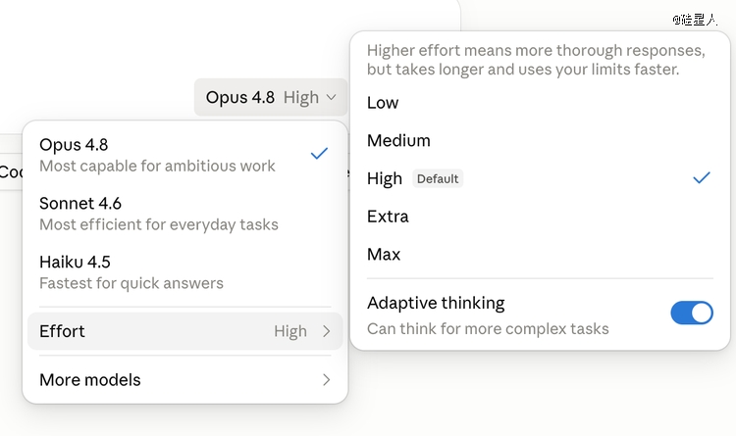
Task: Select Low effort level
Action: (x=540, y=103)
